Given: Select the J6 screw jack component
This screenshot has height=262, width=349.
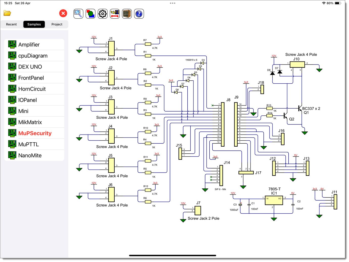Looking at the screenshot, I should (111, 194).
